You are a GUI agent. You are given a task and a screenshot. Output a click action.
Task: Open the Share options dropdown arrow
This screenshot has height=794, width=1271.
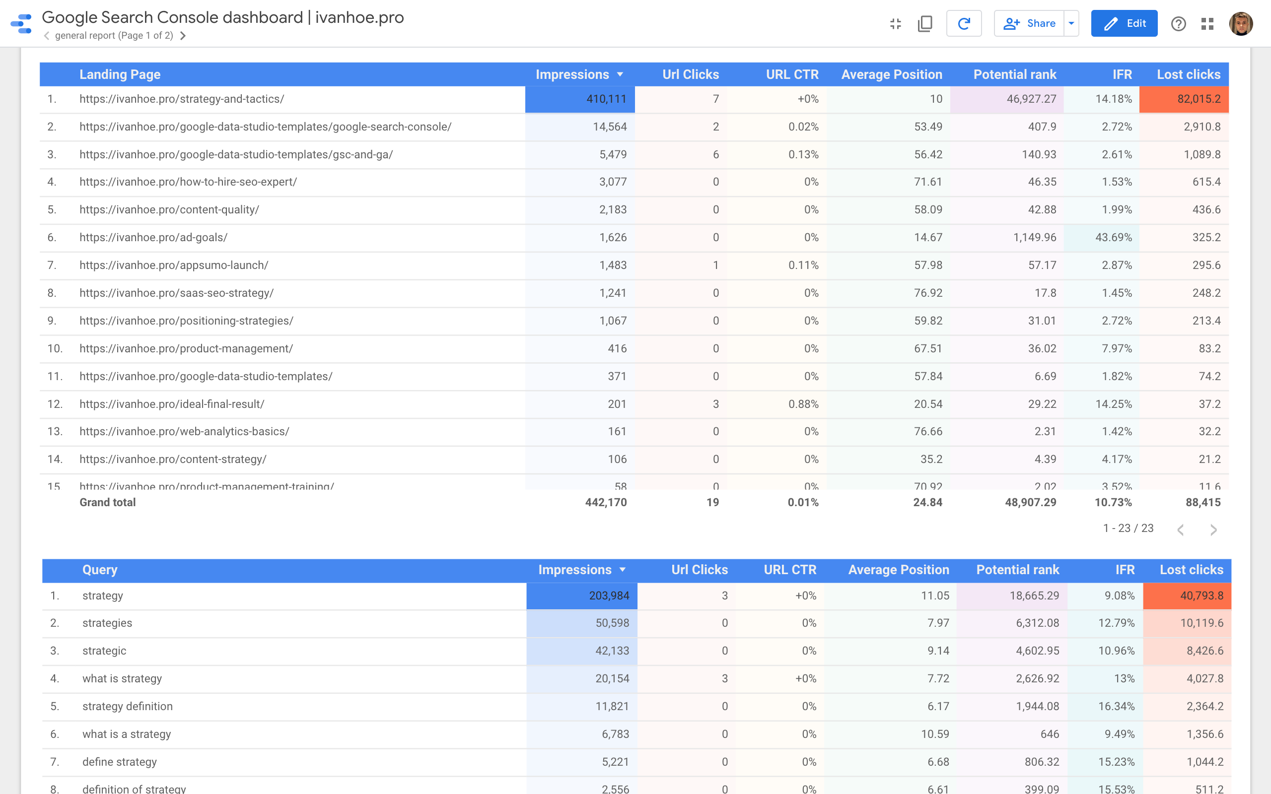click(x=1071, y=23)
